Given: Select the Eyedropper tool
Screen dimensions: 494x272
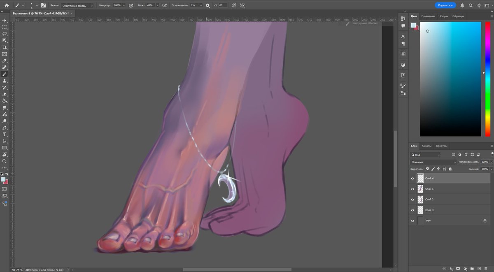Looking at the screenshot, I should click(x=5, y=60).
